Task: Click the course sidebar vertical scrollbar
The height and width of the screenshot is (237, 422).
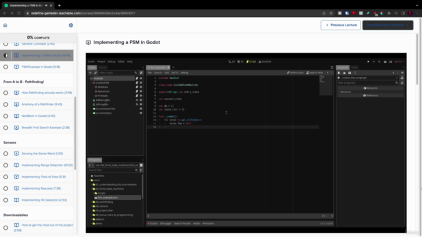Action: pos(75,133)
